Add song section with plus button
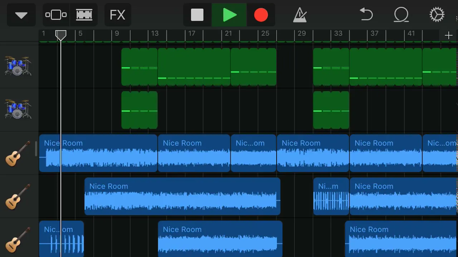 click(448, 35)
